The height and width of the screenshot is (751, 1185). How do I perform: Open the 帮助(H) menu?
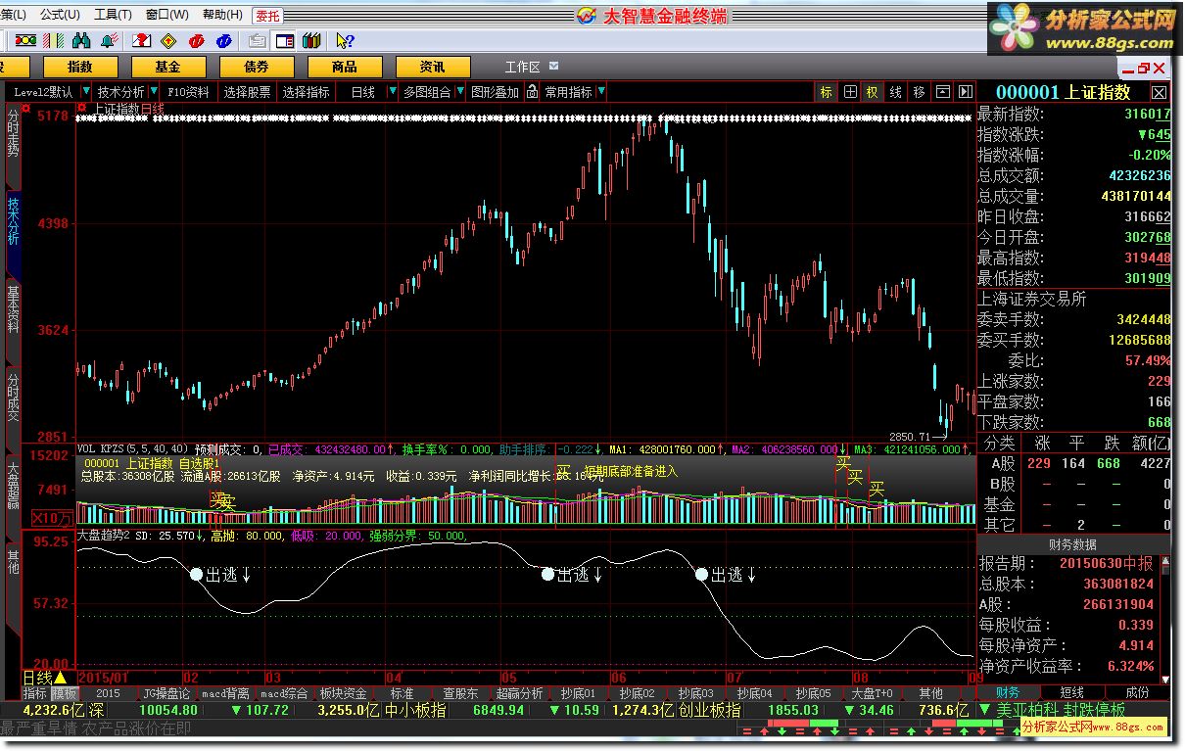[222, 15]
